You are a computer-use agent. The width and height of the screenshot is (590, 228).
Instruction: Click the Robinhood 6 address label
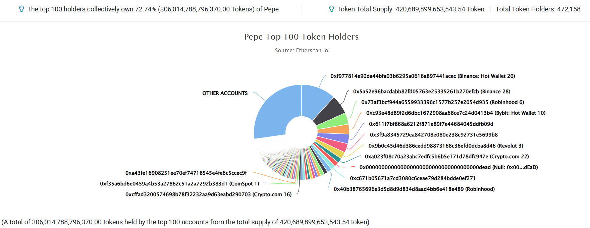(442, 102)
